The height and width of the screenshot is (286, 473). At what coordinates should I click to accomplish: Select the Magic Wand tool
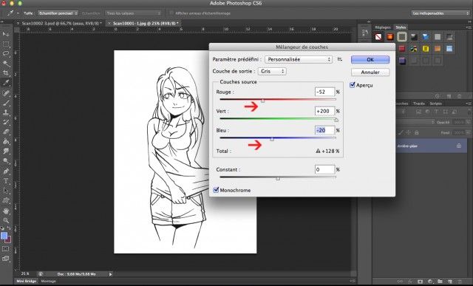[6, 64]
